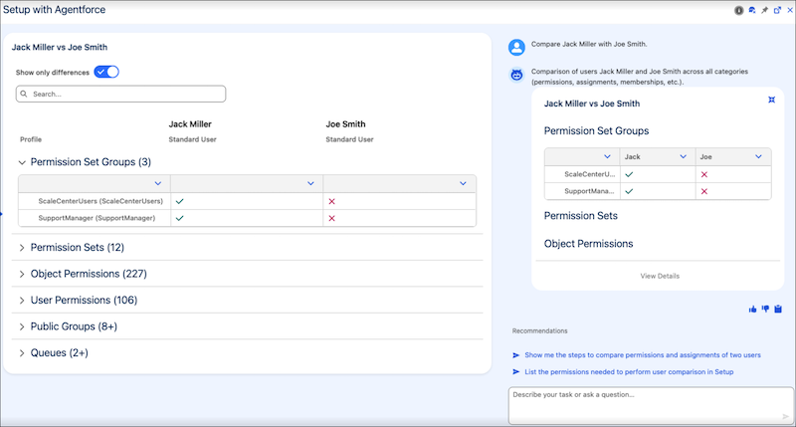This screenshot has width=796, height=427.
Task: Click the Profile row label
Action: pyautogui.click(x=31, y=139)
